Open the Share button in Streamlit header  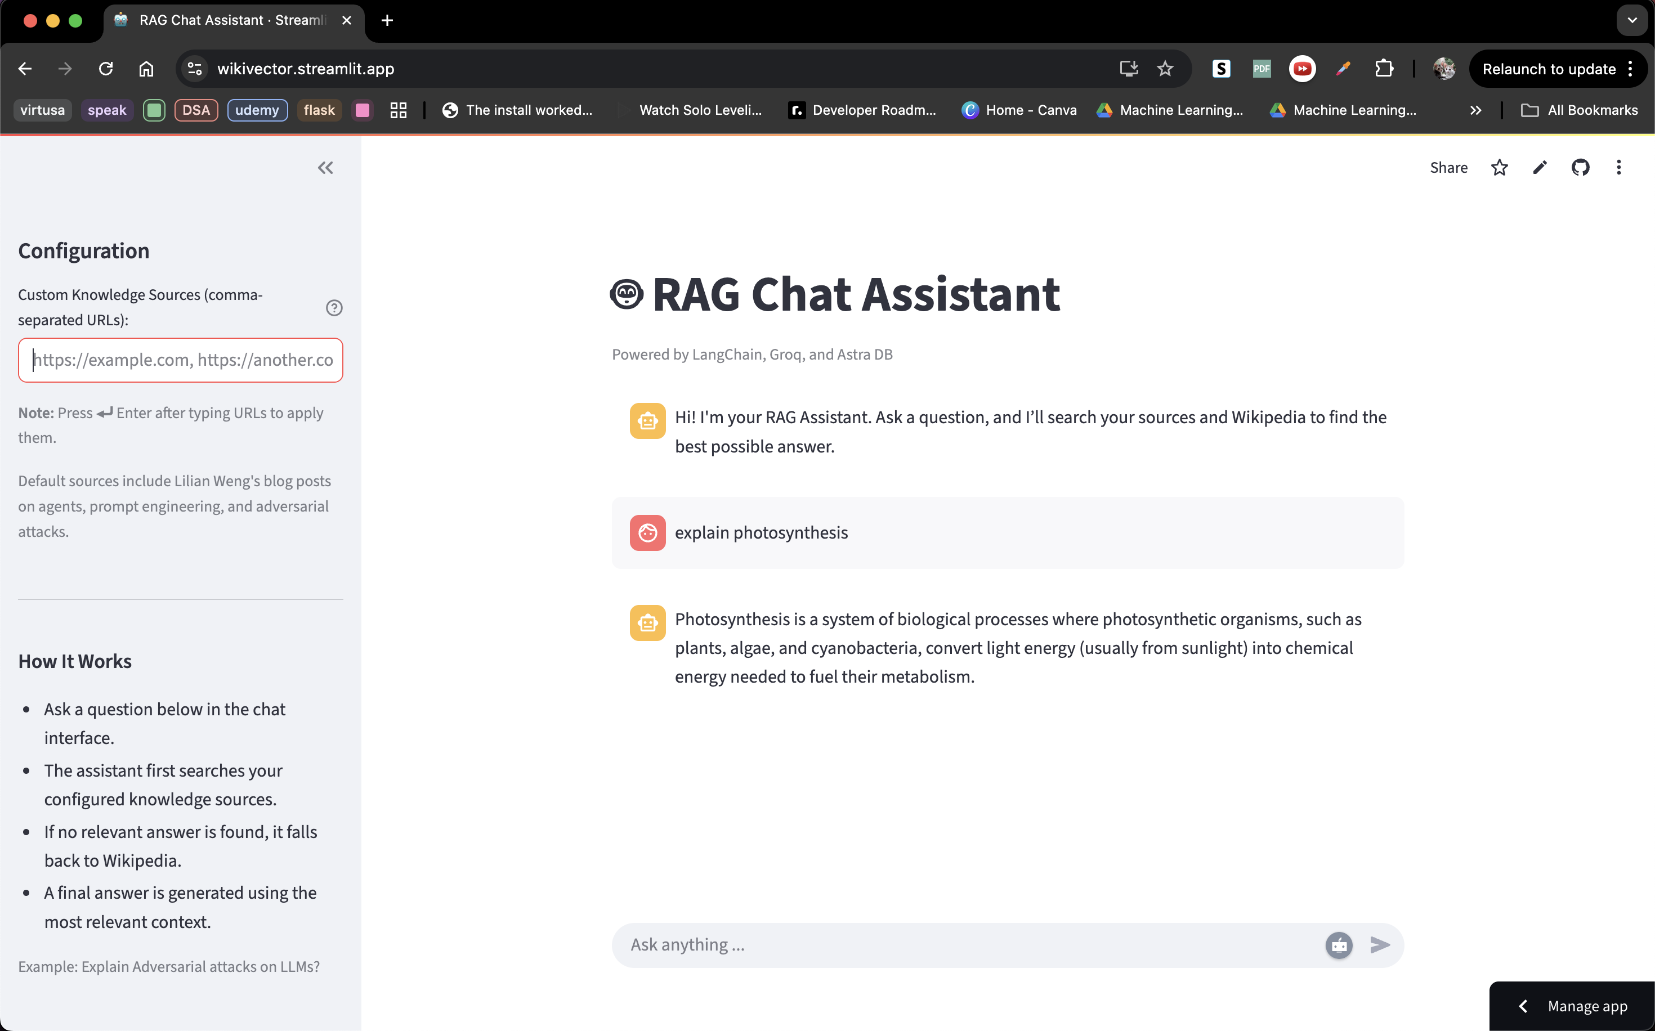click(1448, 168)
